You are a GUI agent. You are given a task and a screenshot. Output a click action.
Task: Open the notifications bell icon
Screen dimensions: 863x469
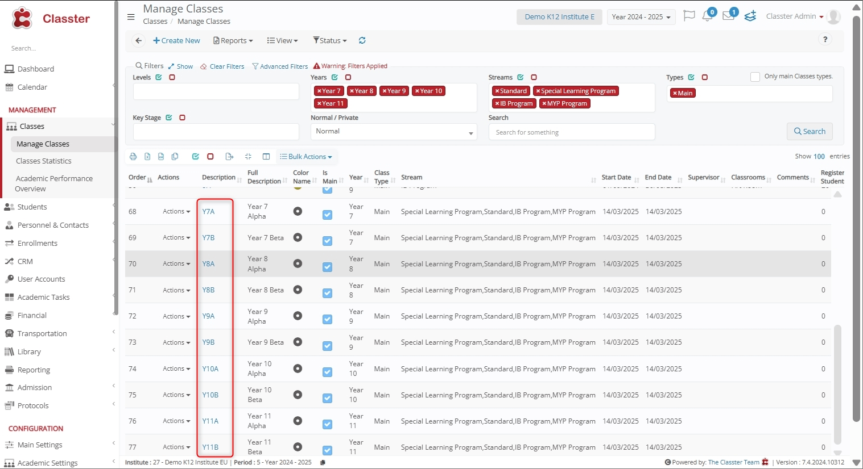[x=708, y=16]
